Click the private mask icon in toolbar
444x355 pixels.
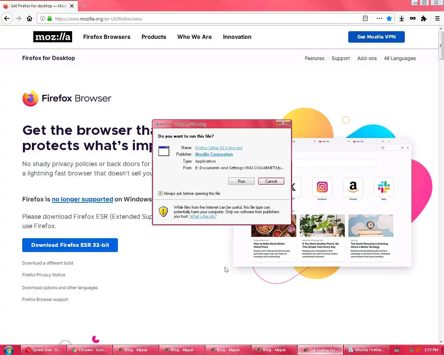[413, 19]
